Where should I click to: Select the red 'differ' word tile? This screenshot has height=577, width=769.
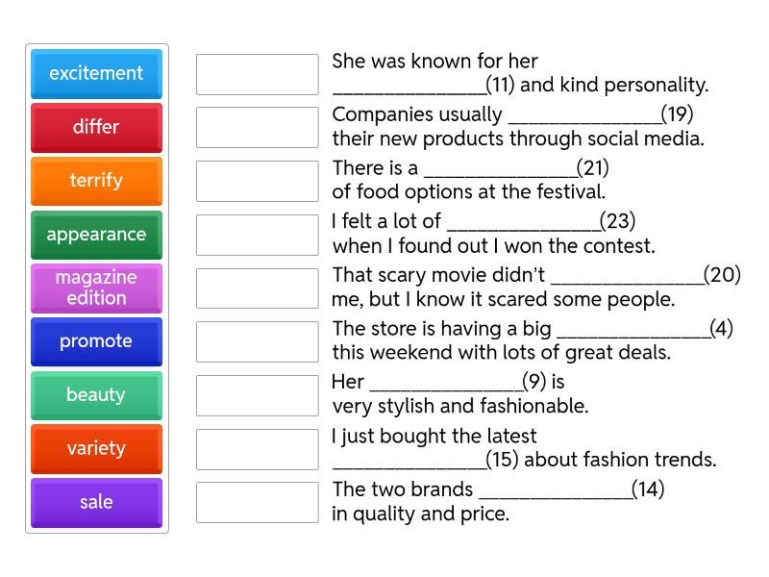(96, 127)
